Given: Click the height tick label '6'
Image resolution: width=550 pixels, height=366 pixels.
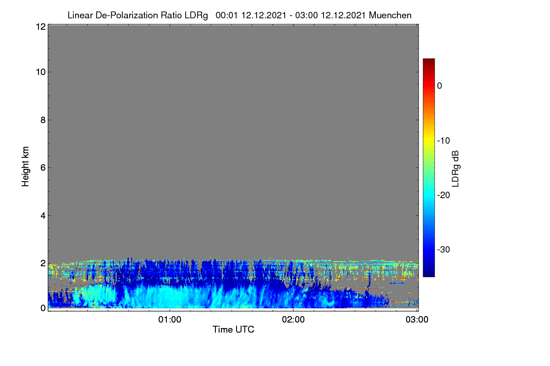Looking at the screenshot, I should coord(43,167).
